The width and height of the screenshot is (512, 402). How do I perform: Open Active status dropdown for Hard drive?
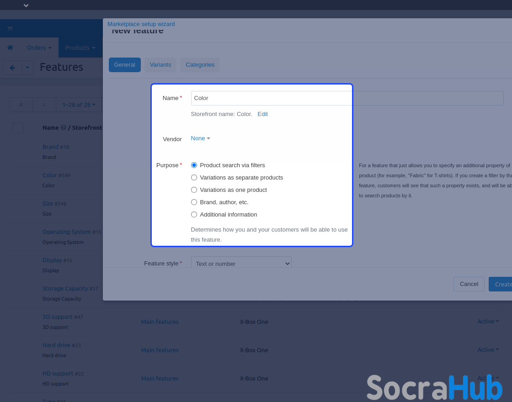(488, 350)
